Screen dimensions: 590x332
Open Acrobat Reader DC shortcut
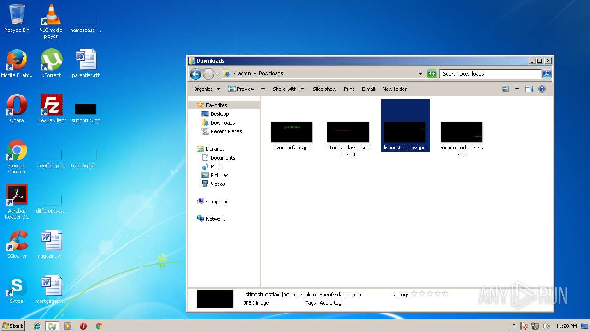coord(17,202)
